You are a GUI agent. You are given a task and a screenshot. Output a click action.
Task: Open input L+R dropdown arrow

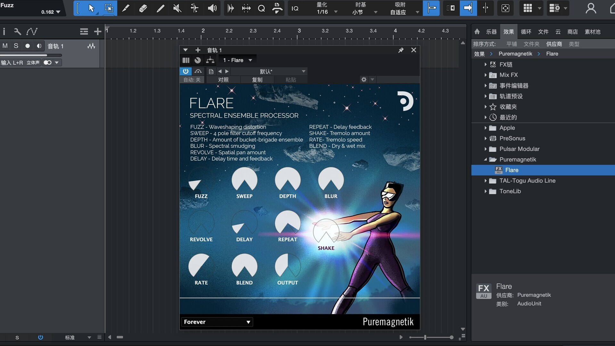point(57,62)
